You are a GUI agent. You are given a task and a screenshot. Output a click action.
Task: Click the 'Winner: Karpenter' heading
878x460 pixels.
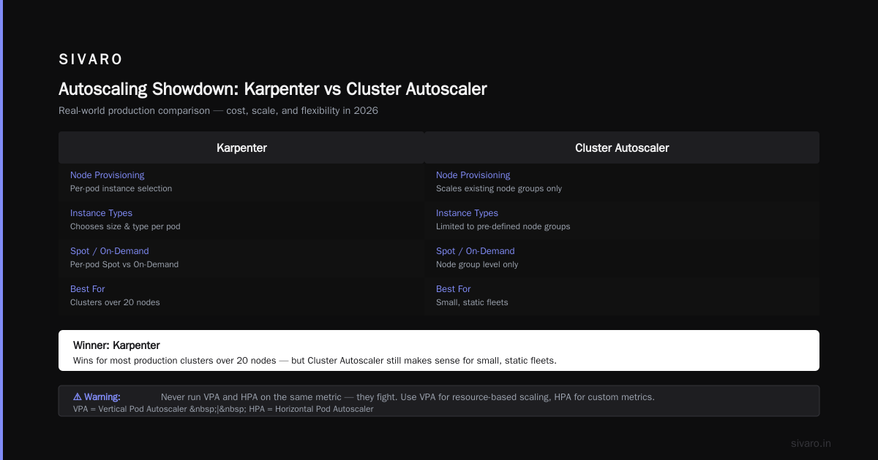(116, 345)
